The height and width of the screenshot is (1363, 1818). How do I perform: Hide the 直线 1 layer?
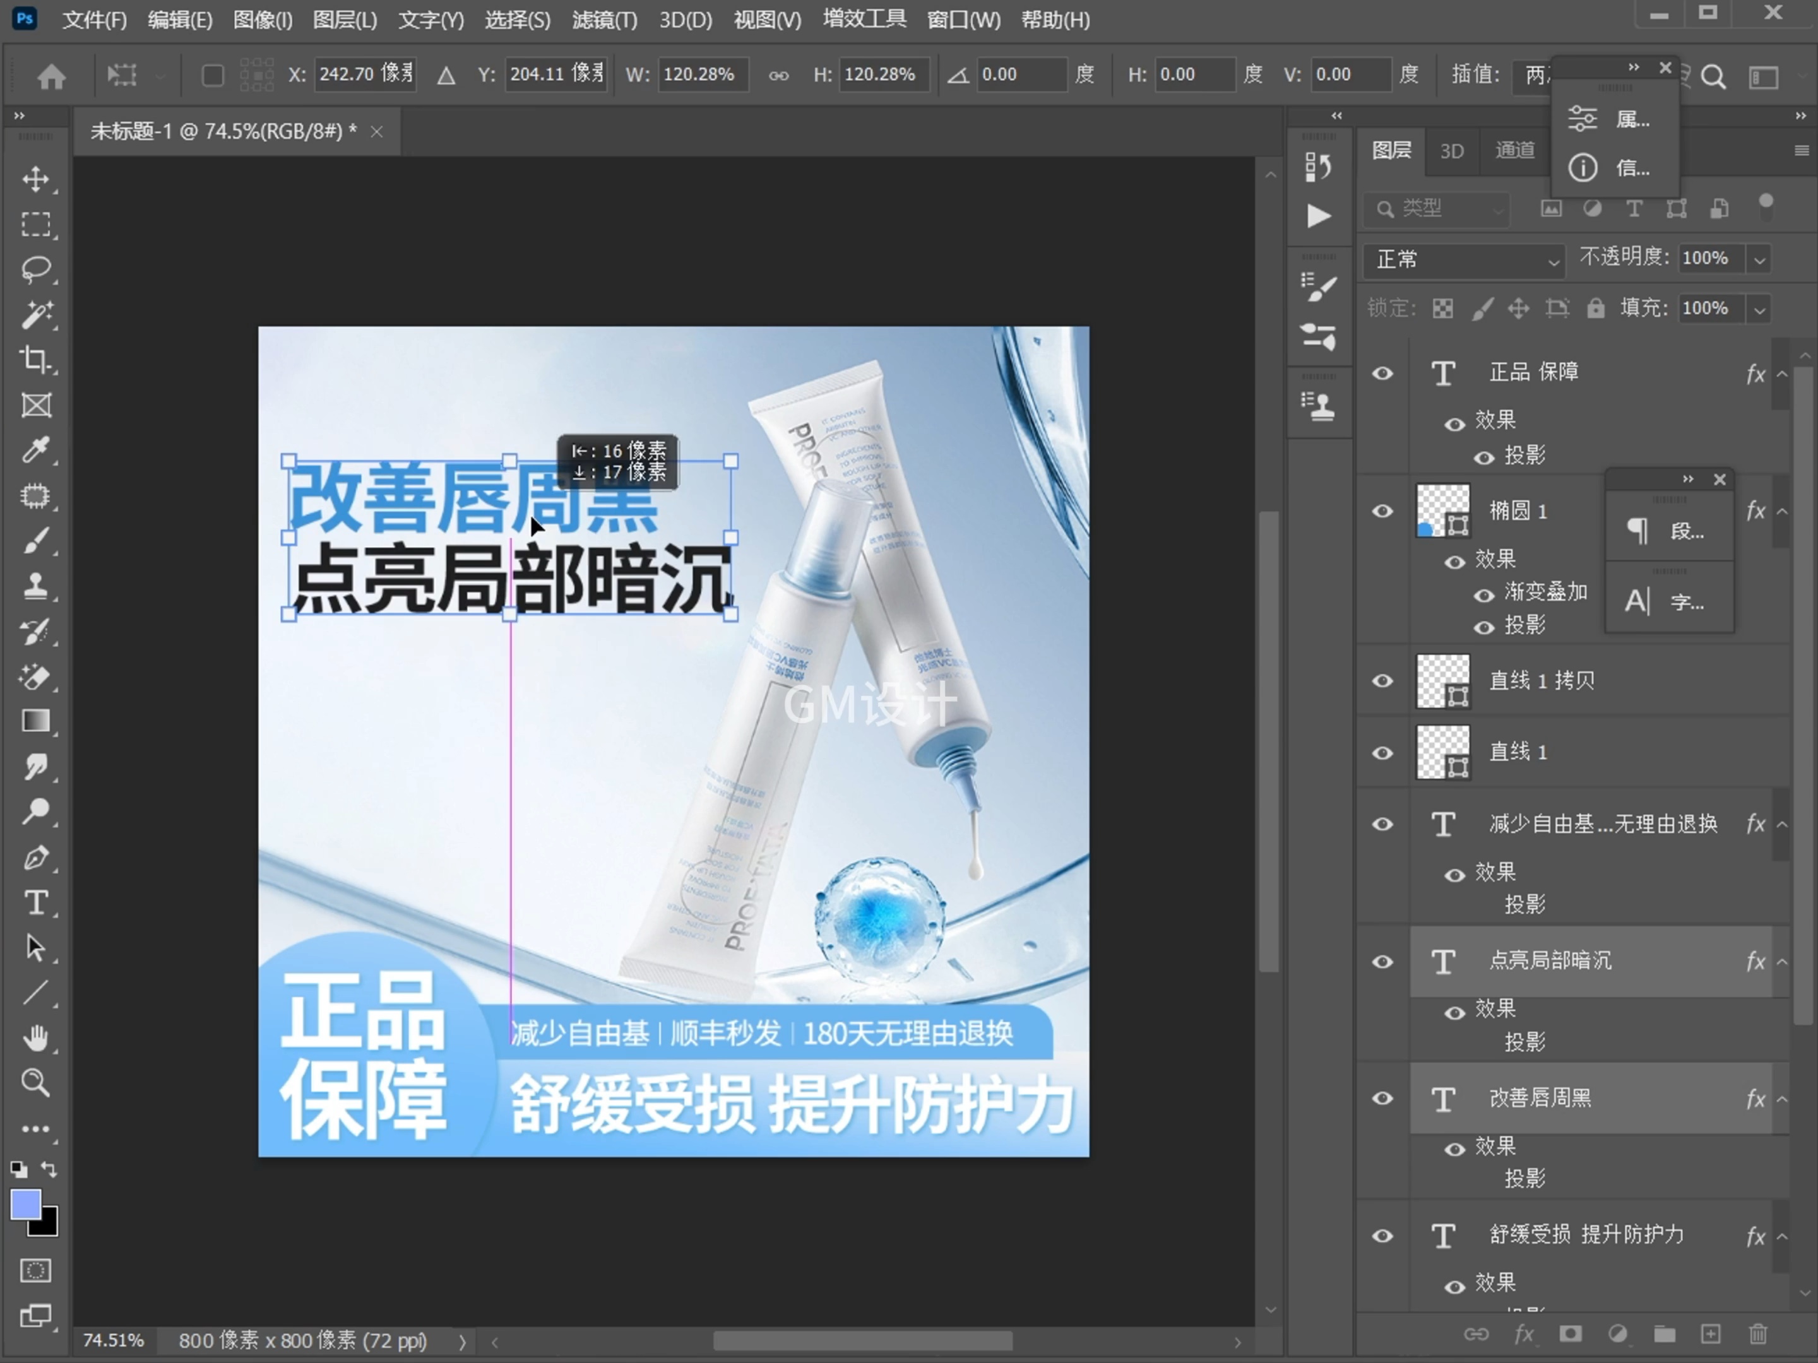pyautogui.click(x=1382, y=753)
